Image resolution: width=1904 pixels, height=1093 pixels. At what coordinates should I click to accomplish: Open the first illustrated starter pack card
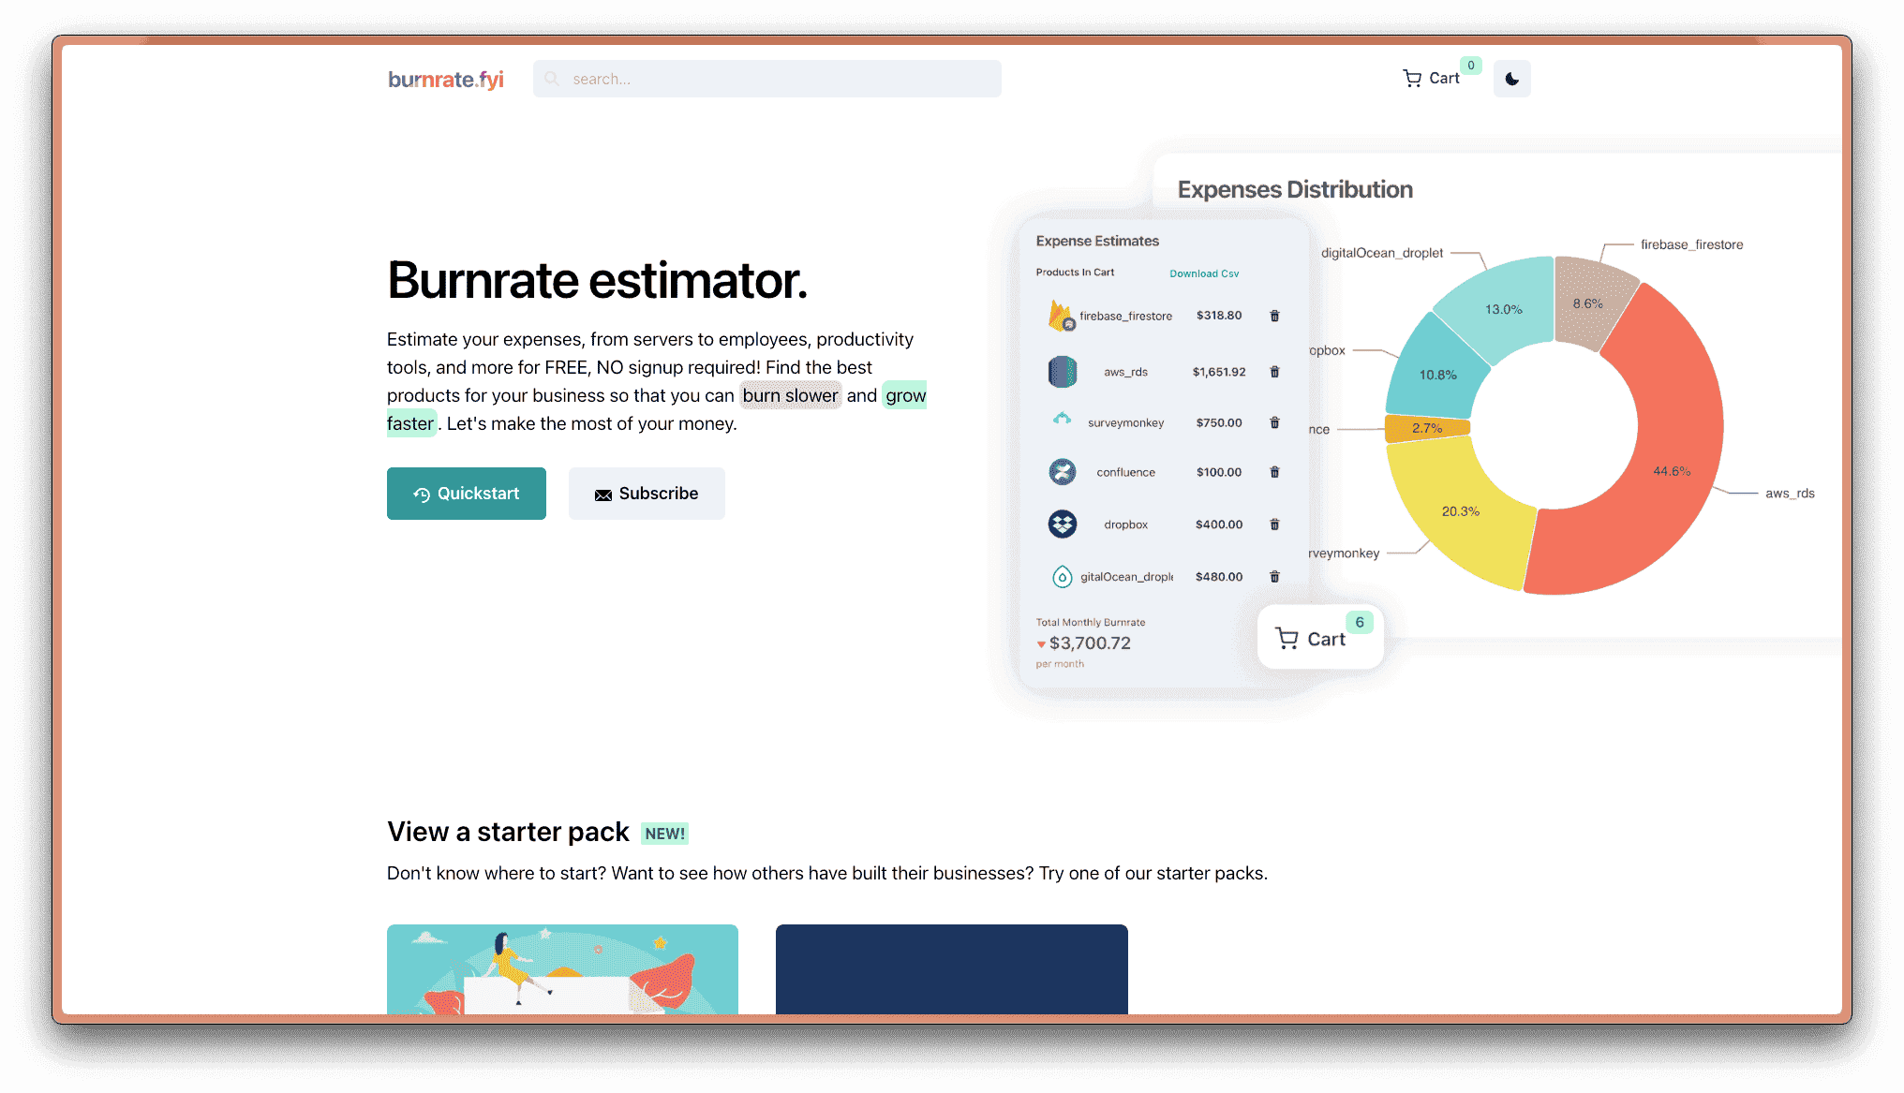(562, 968)
